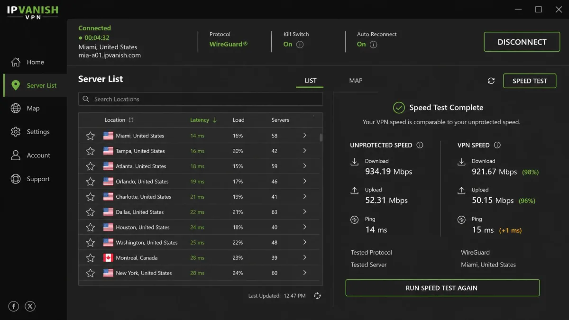Viewport: 569px width, 320px height.
Task: Favorite the Miami, United States server star
Action: [90, 136]
